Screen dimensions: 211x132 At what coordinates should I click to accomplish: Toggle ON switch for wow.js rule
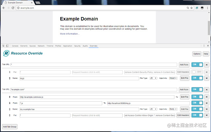[197, 97]
